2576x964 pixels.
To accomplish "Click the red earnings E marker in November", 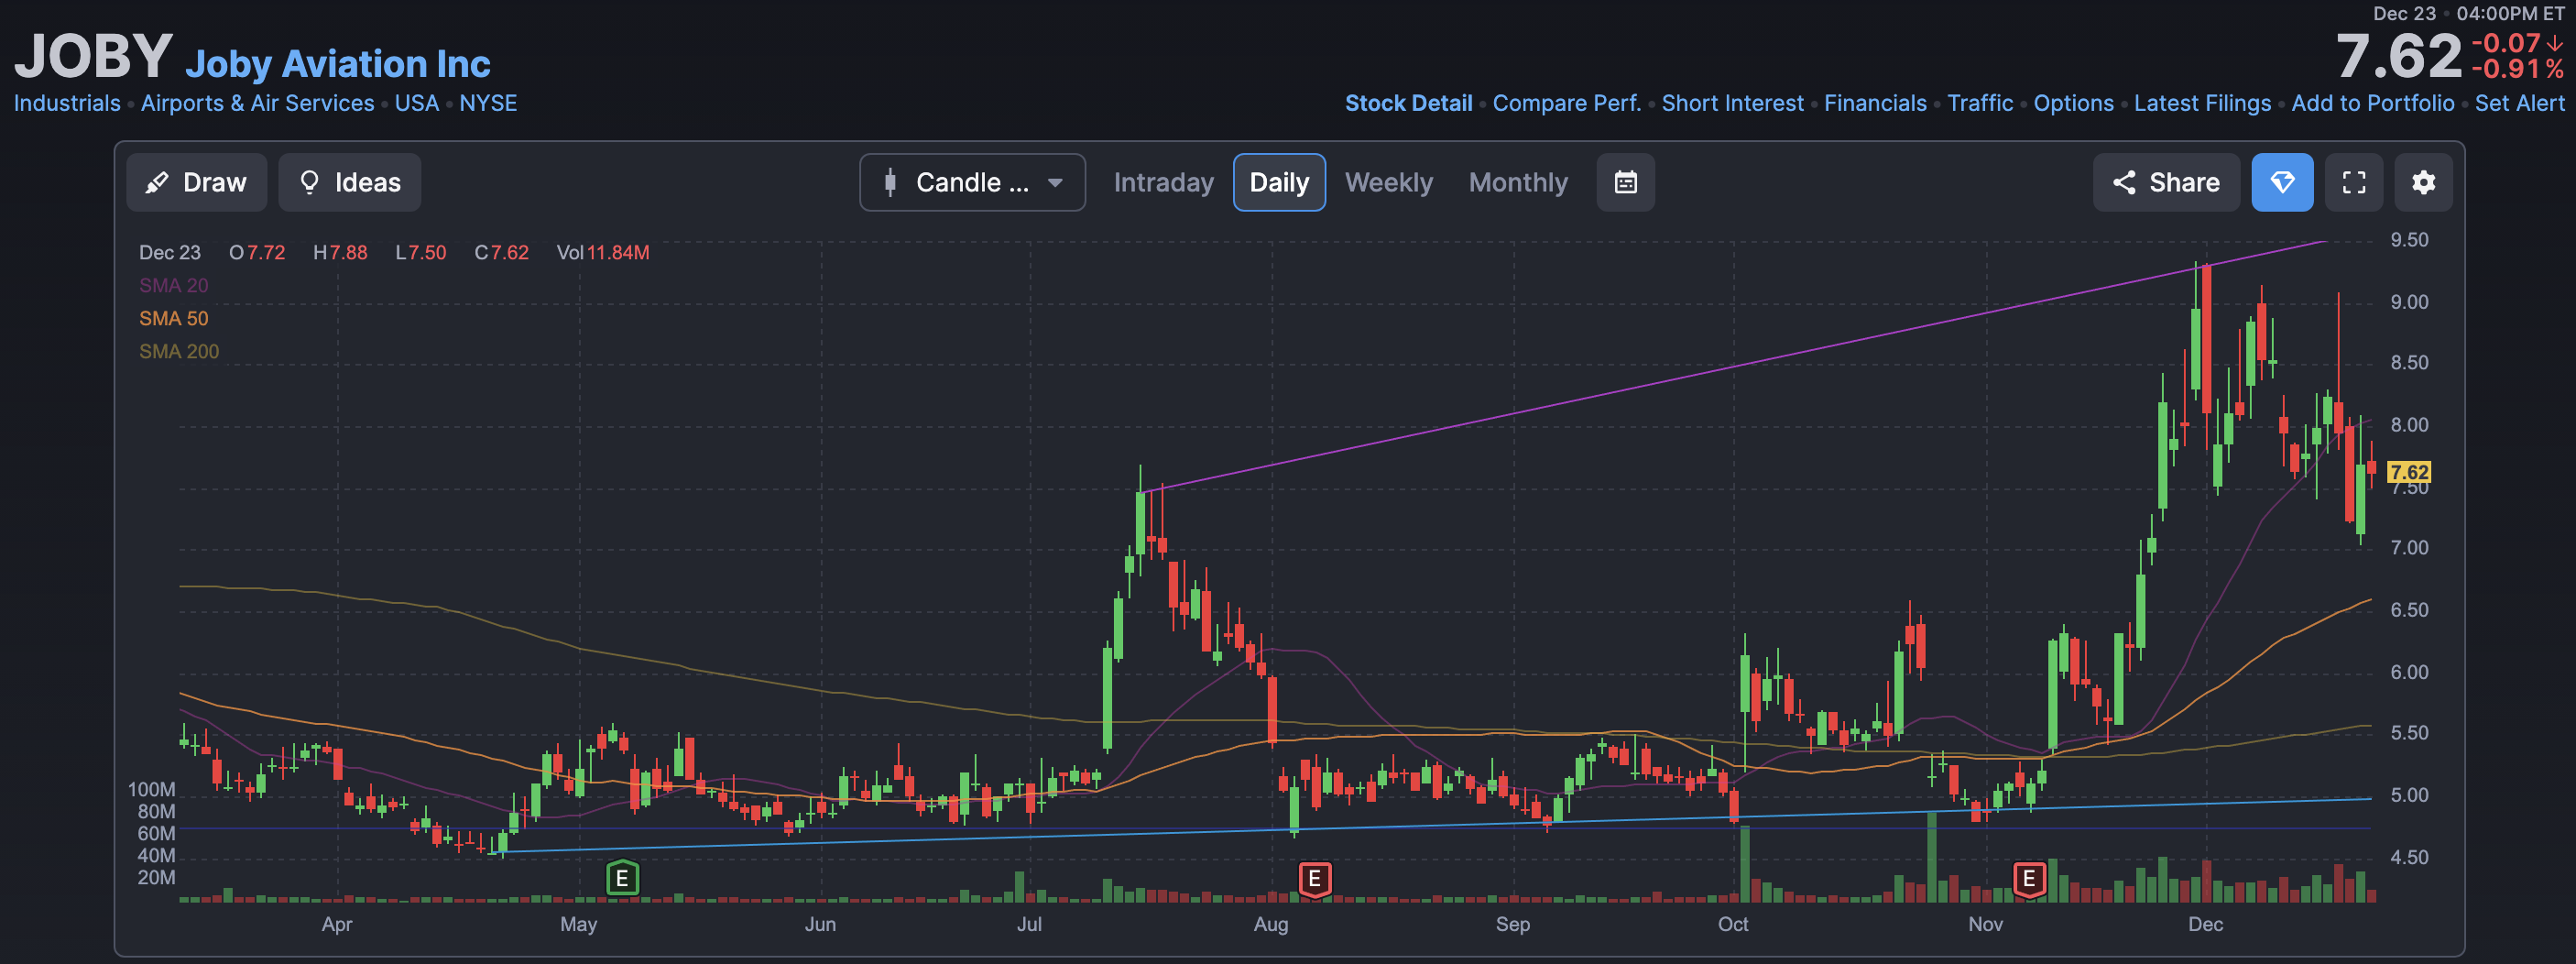I will 2028,879.
